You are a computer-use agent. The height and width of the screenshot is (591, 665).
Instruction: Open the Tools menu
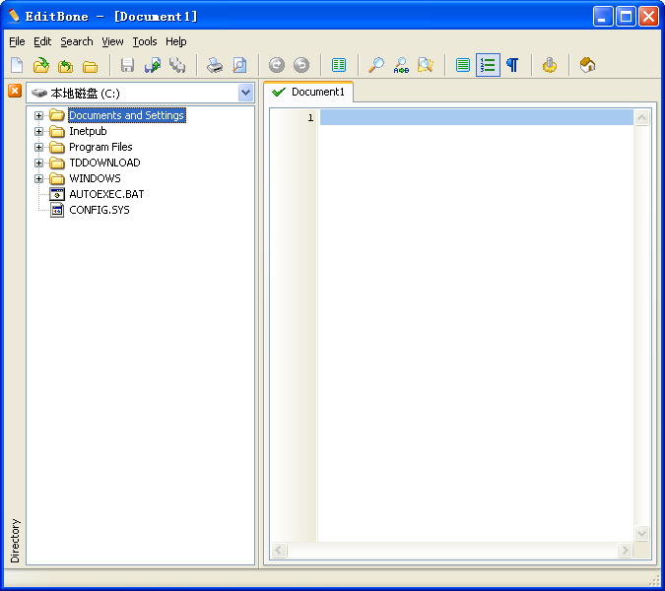(x=145, y=41)
